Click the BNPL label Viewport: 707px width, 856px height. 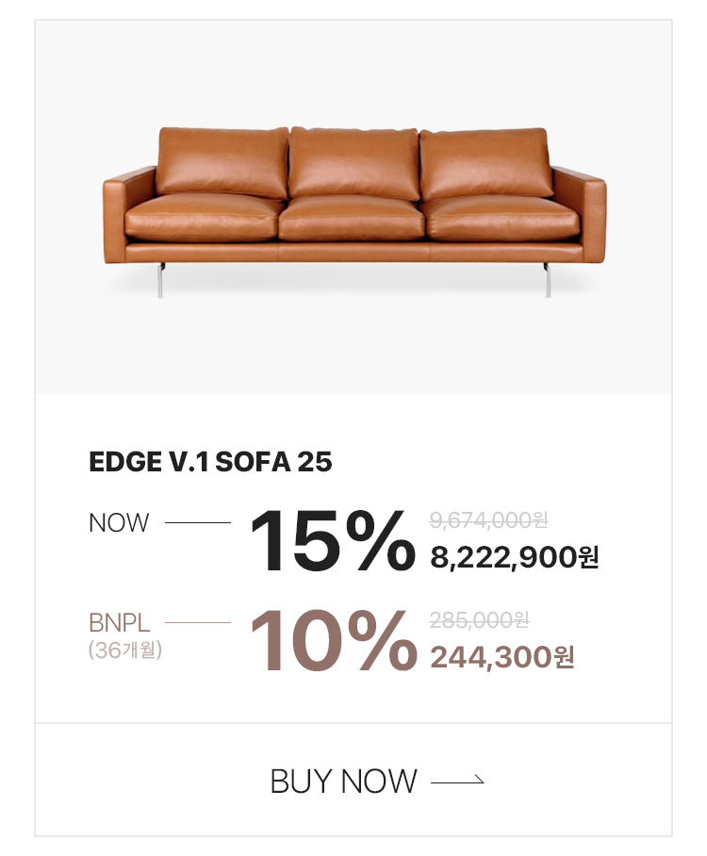click(x=120, y=623)
